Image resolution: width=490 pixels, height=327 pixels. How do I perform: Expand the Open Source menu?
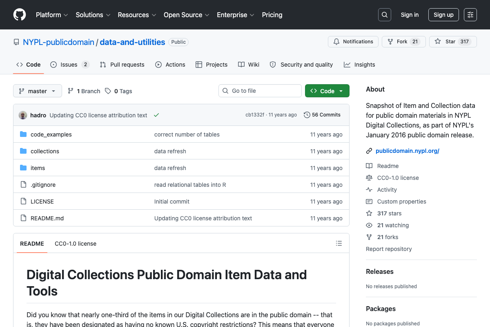coord(187,15)
